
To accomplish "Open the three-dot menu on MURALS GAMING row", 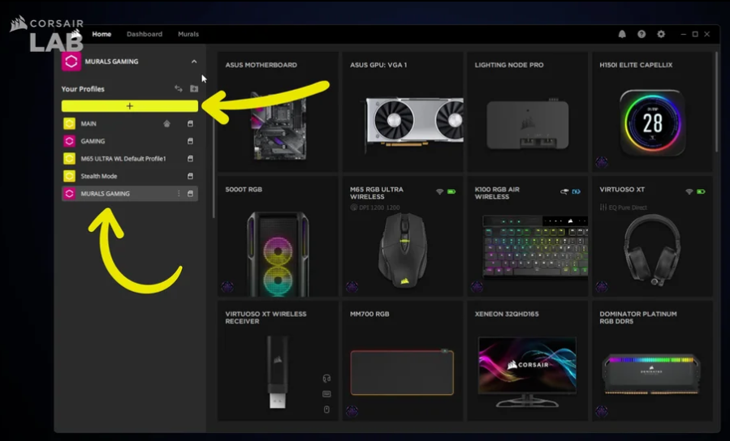I will 179,193.
